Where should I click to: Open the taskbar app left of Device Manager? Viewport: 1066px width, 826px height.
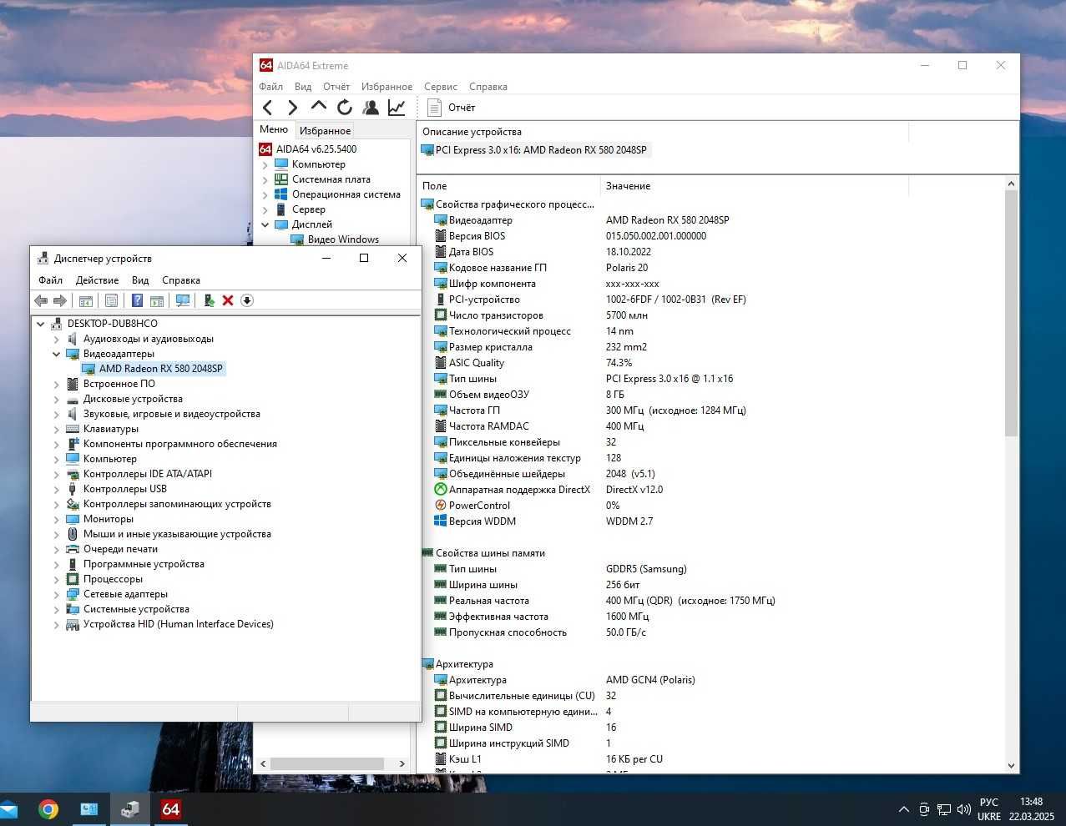point(89,809)
